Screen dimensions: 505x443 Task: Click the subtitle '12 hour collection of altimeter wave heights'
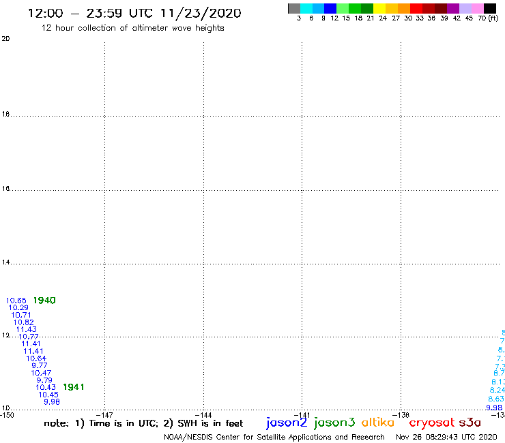click(132, 28)
